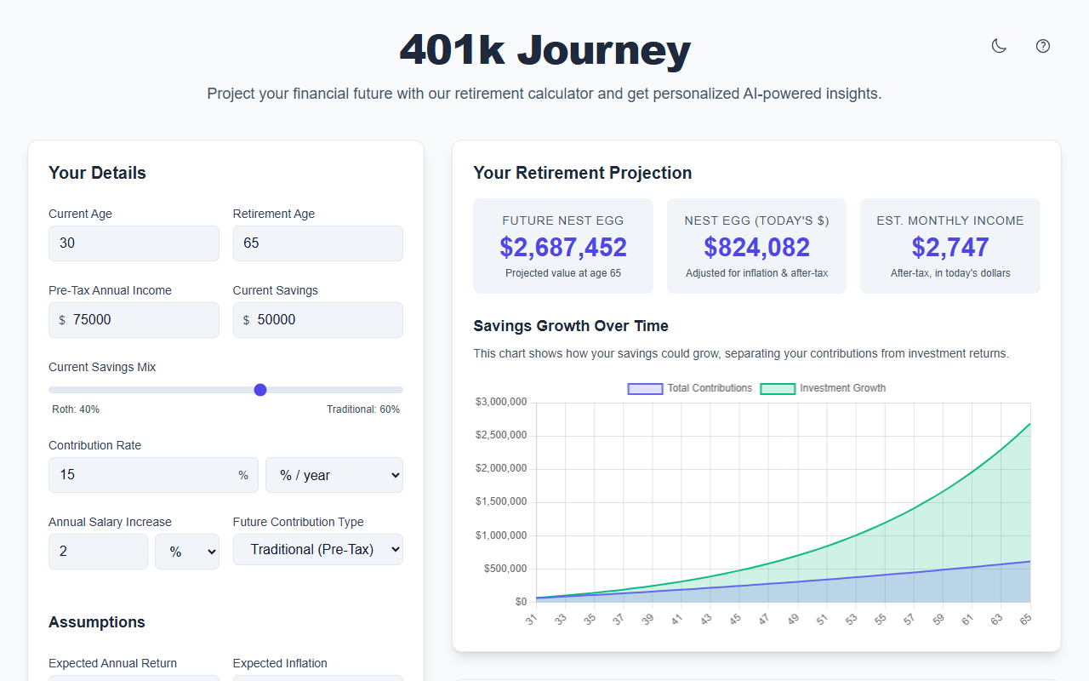Open the '% / year' contribution unit dropdown

click(x=334, y=475)
